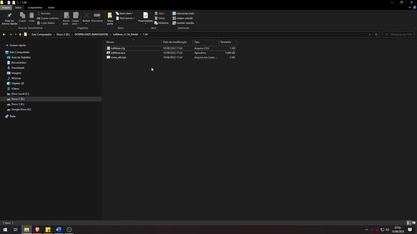Sort by the Nome column header

(x=133, y=42)
